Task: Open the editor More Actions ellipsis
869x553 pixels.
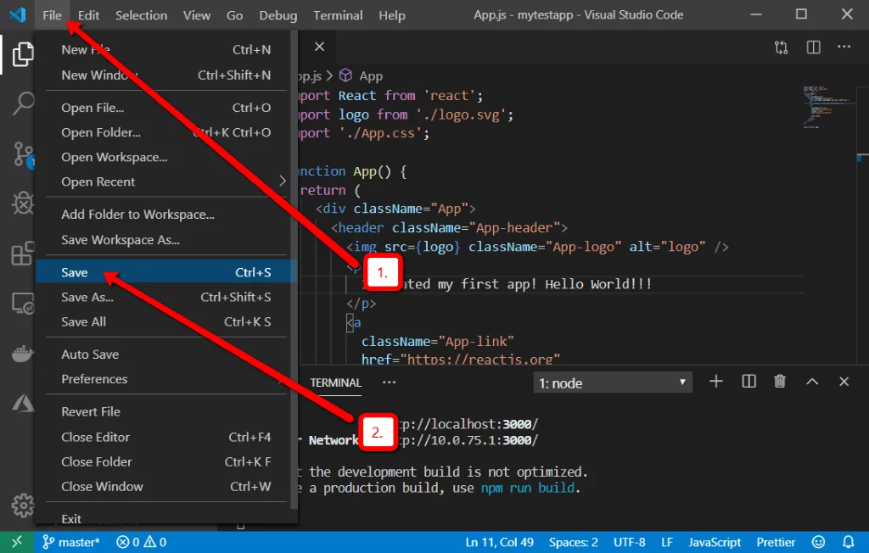Action: point(844,47)
